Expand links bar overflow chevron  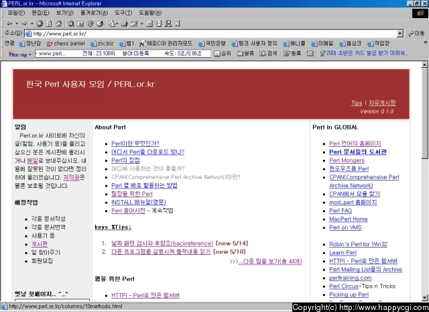point(425,43)
